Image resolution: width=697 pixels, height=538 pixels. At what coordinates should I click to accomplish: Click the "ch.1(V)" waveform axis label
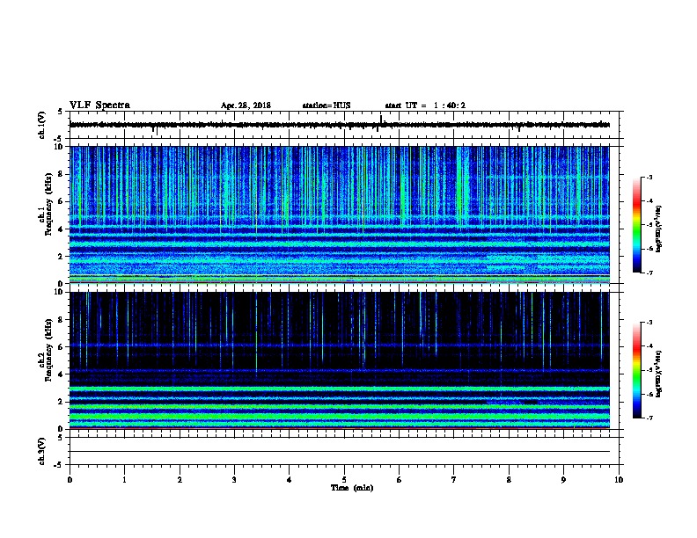(41, 125)
